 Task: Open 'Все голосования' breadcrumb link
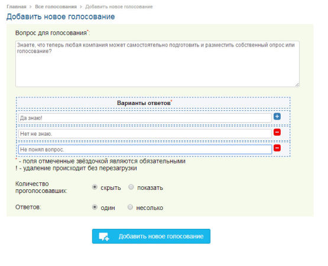pyautogui.click(x=56, y=6)
